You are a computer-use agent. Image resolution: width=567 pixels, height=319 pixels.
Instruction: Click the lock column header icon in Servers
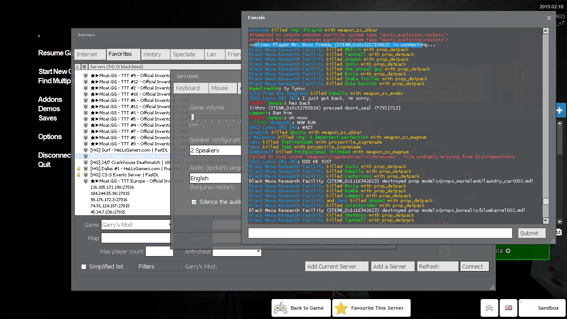[x=78, y=66]
